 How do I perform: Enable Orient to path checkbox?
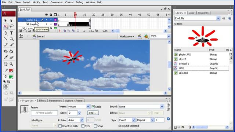click(x=60, y=126)
